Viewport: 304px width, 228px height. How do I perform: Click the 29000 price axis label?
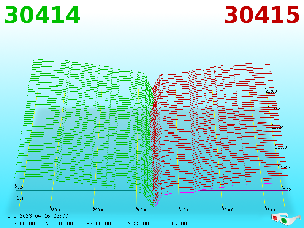click(x=98, y=210)
